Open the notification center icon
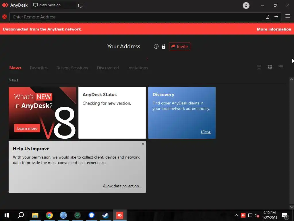294x221 pixels. (x=285, y=215)
